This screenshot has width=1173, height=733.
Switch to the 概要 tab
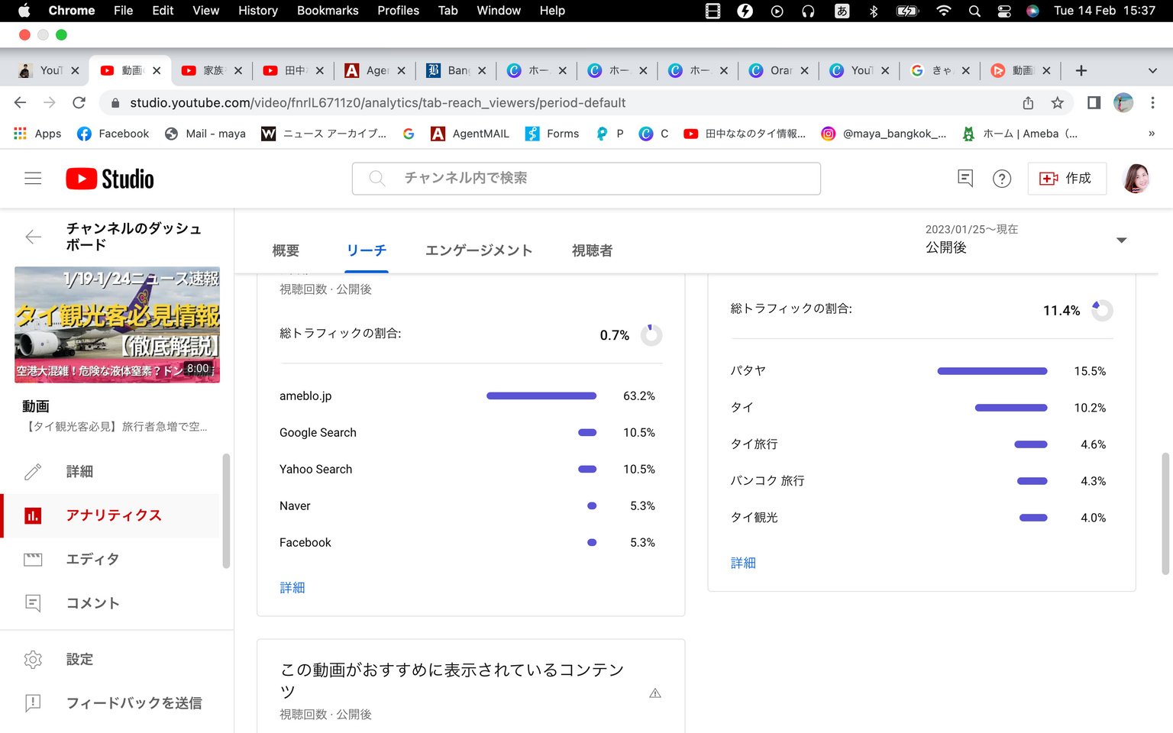(286, 250)
